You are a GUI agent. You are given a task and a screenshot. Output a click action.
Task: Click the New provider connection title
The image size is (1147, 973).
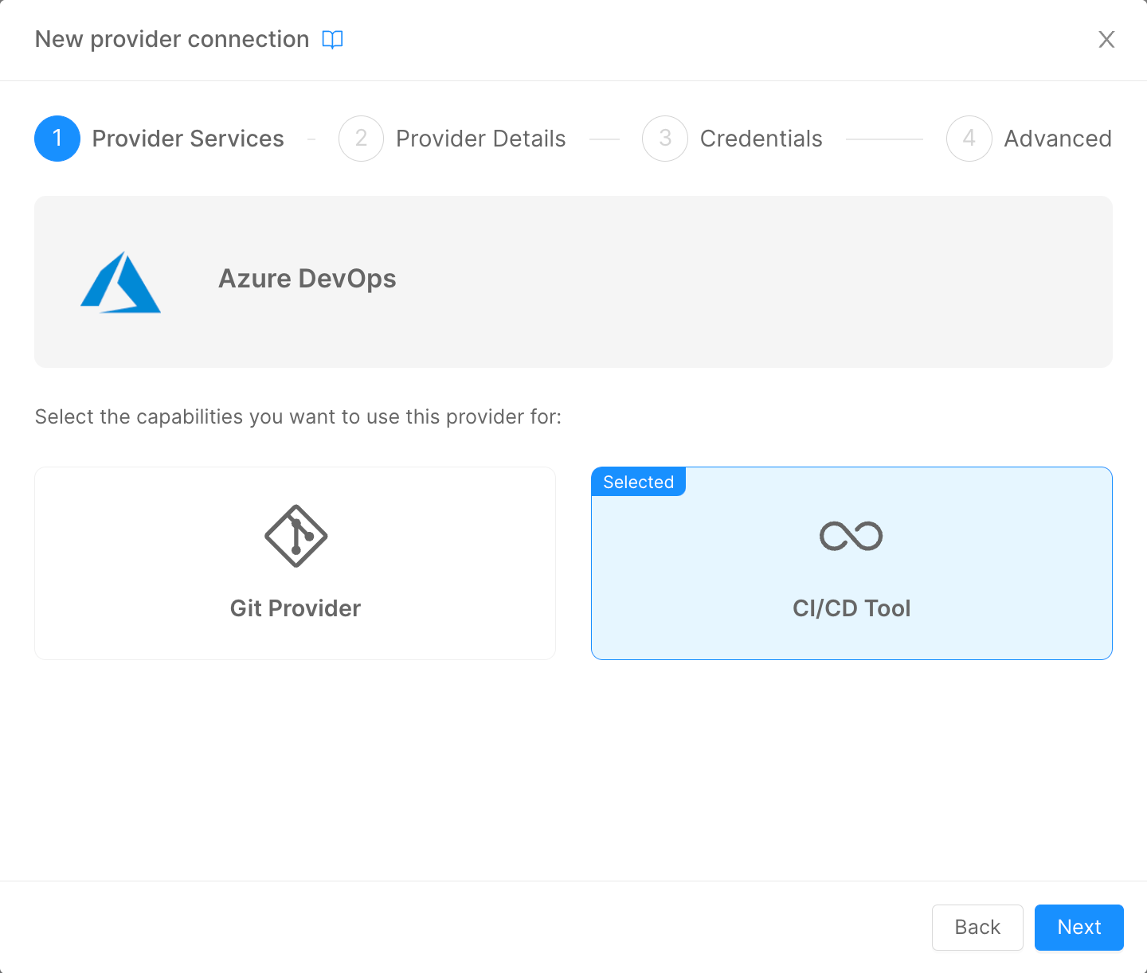pos(172,40)
